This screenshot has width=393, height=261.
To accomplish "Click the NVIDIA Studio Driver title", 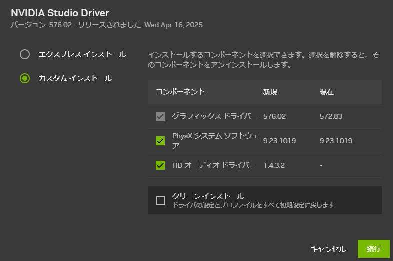I will pyautogui.click(x=60, y=13).
